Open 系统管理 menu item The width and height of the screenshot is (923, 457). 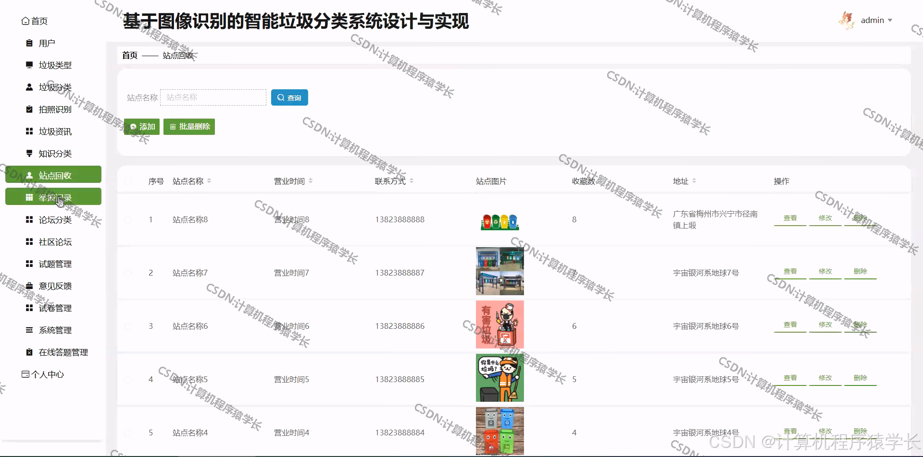click(53, 330)
